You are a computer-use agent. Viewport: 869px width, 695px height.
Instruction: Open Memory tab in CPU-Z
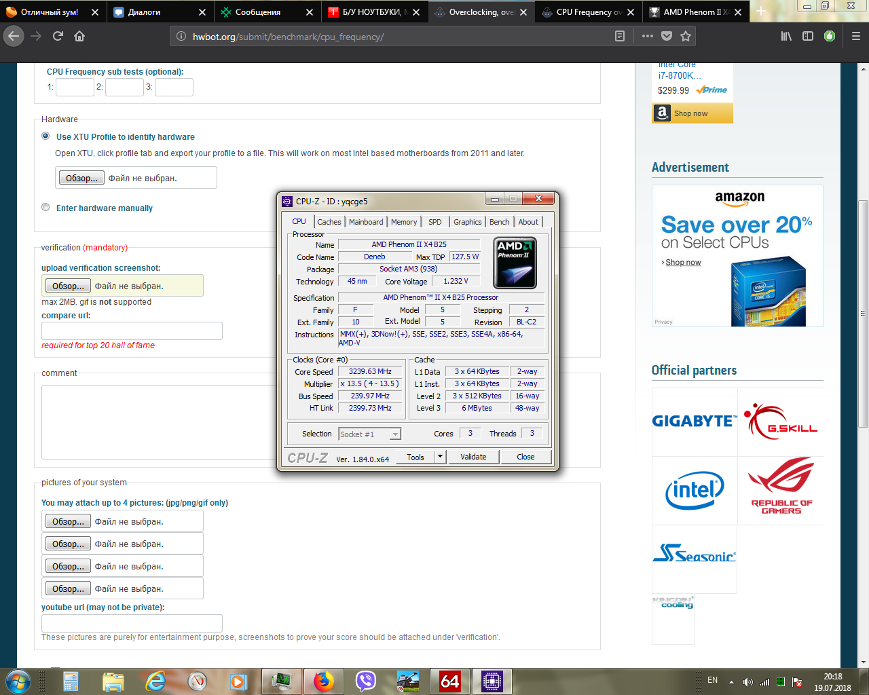[x=404, y=222]
